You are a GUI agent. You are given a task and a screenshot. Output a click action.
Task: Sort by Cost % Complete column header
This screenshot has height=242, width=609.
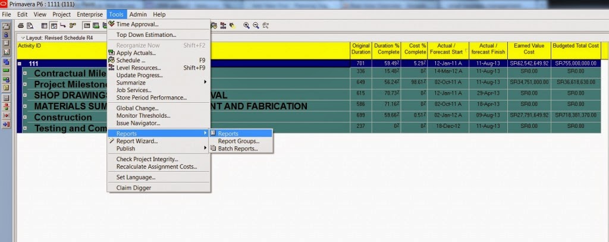pyautogui.click(x=414, y=51)
